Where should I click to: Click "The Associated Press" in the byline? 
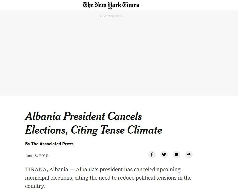[52, 144]
